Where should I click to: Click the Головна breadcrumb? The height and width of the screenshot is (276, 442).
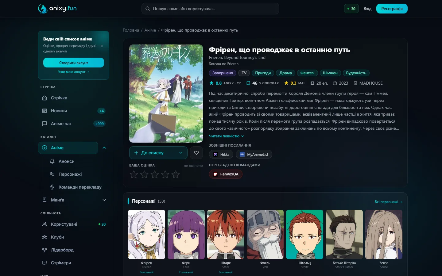pos(131,30)
